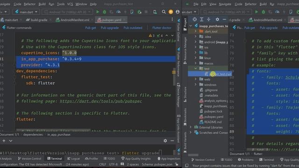Collapse all items in Project panel
The height and width of the screenshot is (168, 299).
pyautogui.click(x=209, y=20)
